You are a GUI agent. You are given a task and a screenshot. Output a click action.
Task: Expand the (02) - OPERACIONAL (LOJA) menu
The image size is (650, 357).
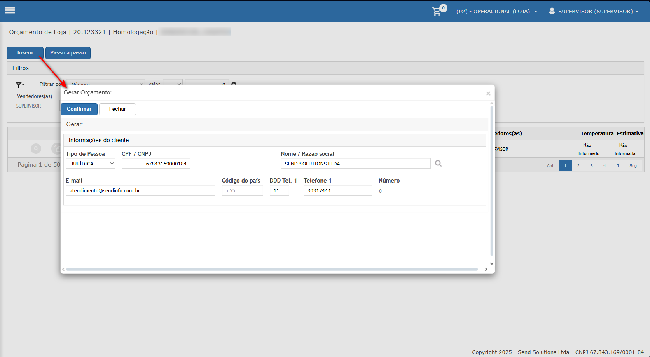[496, 12]
